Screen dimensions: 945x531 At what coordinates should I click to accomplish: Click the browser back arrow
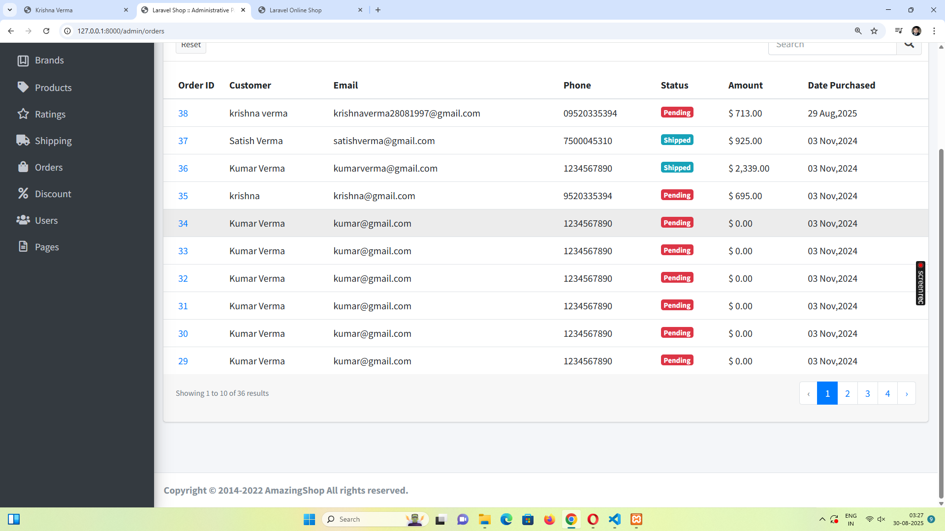point(11,31)
